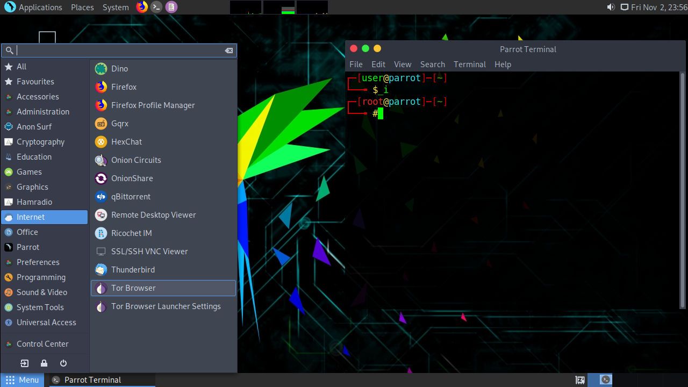Open HexChat from the menu
Image resolution: width=688 pixels, height=387 pixels.
163,141
